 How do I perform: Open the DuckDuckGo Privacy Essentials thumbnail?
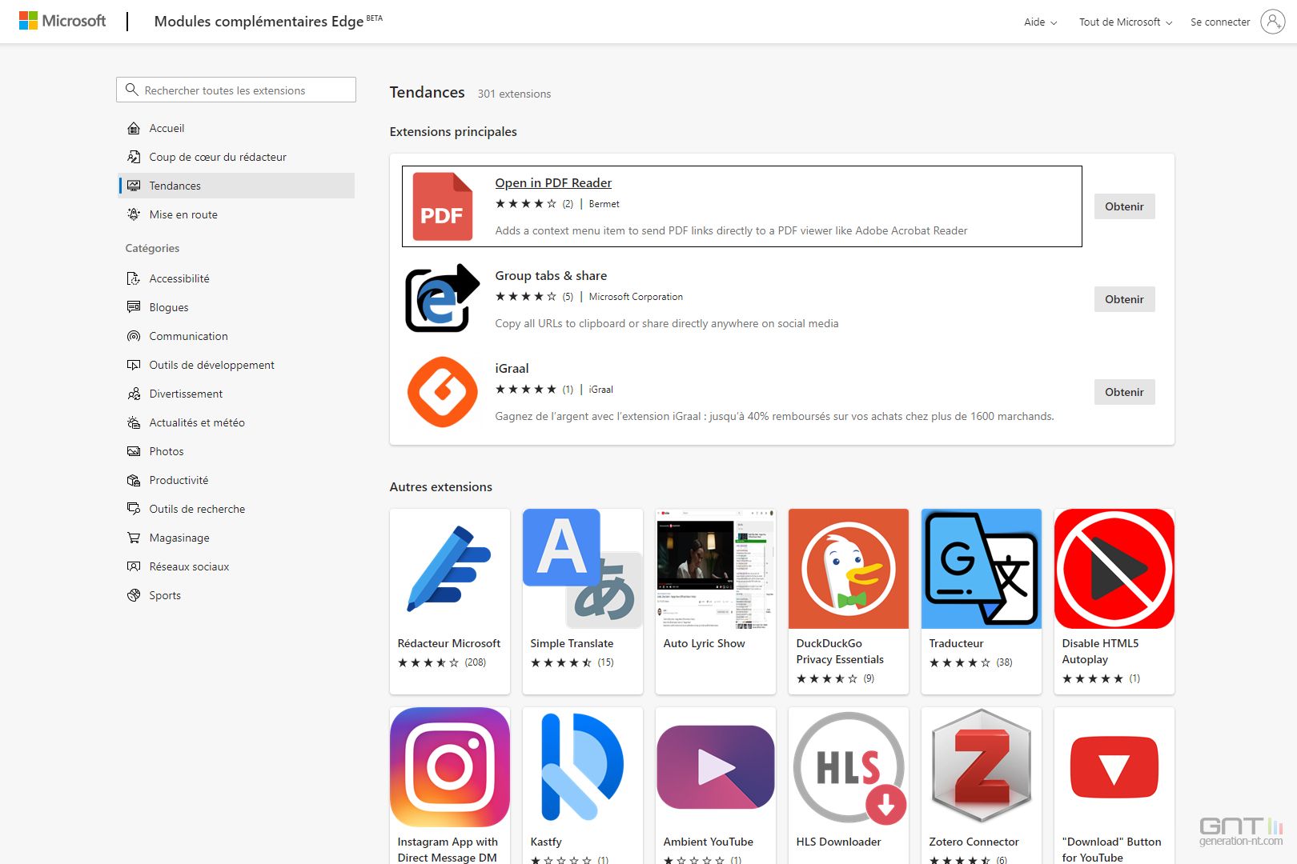click(848, 568)
